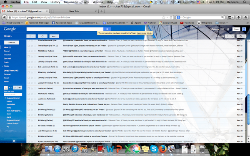The width and height of the screenshot is (250, 156).
Task: Click the chat phone call icon
Action: [x=15, y=87]
